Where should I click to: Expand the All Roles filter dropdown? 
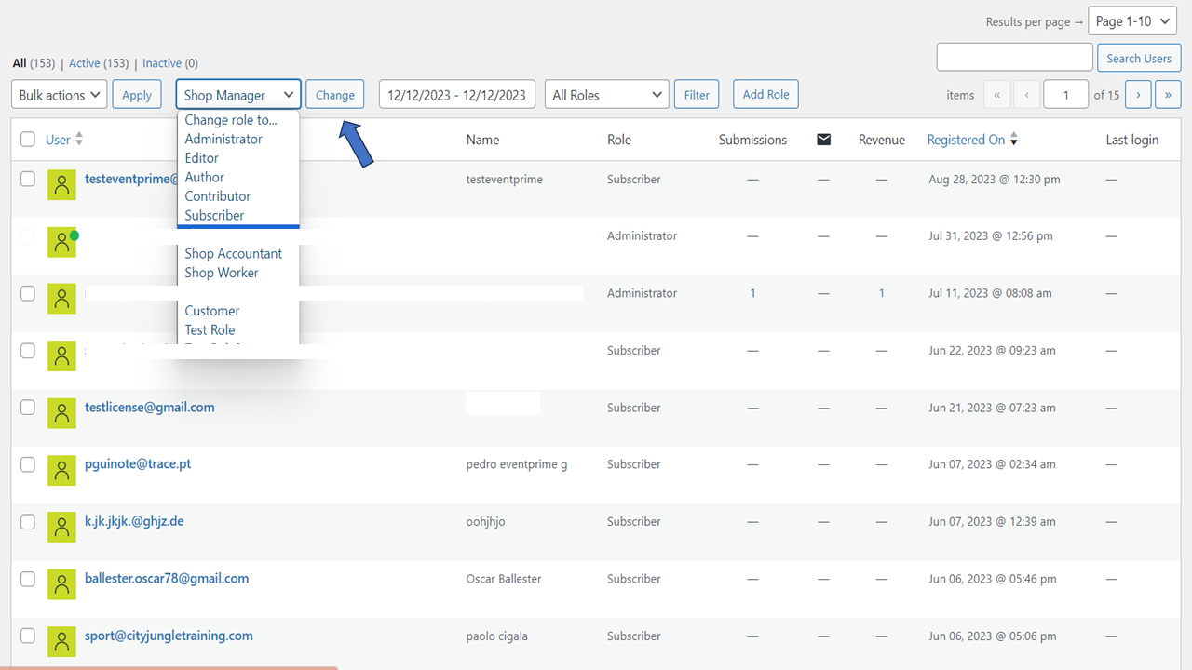607,95
